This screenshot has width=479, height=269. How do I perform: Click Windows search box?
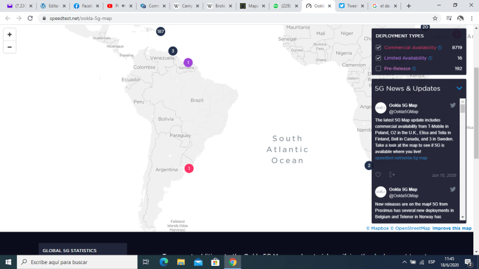click(77, 262)
